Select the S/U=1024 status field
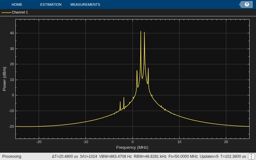Viewport: 256px width, 160px height. (x=89, y=156)
